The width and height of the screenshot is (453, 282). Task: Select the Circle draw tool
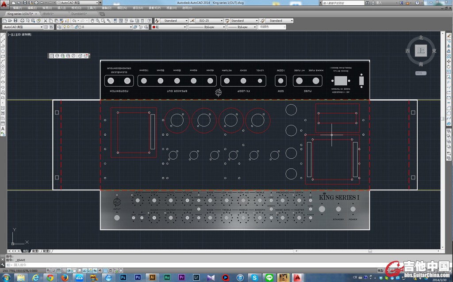(3, 66)
